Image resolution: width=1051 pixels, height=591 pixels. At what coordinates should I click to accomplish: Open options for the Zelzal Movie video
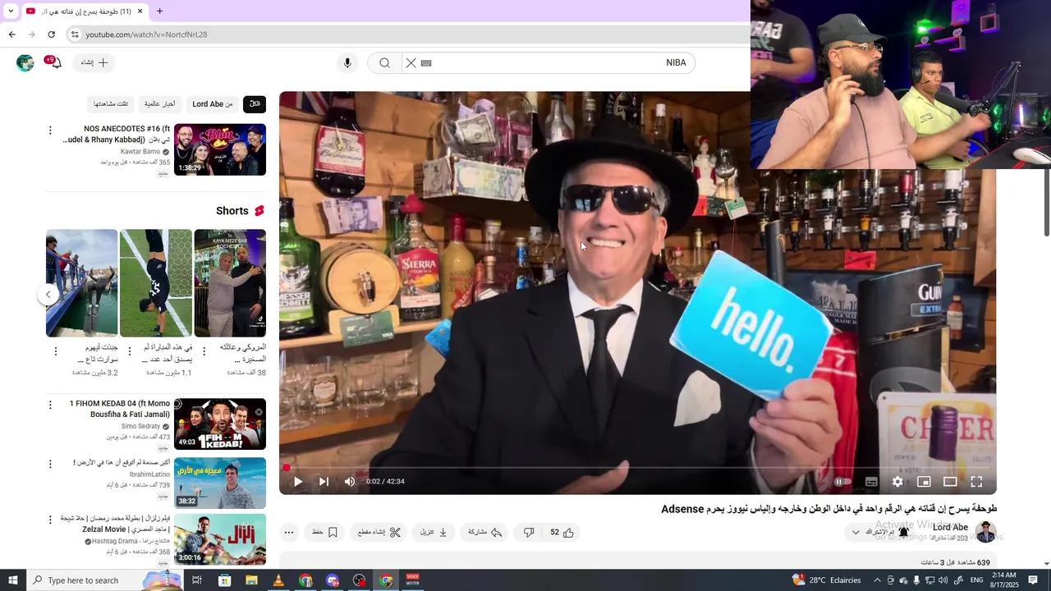(x=50, y=520)
